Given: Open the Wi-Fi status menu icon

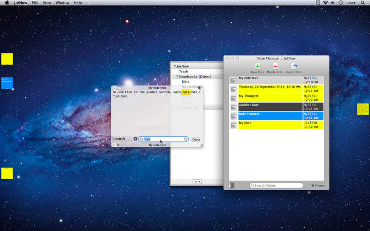Looking at the screenshot, I should click(325, 3).
